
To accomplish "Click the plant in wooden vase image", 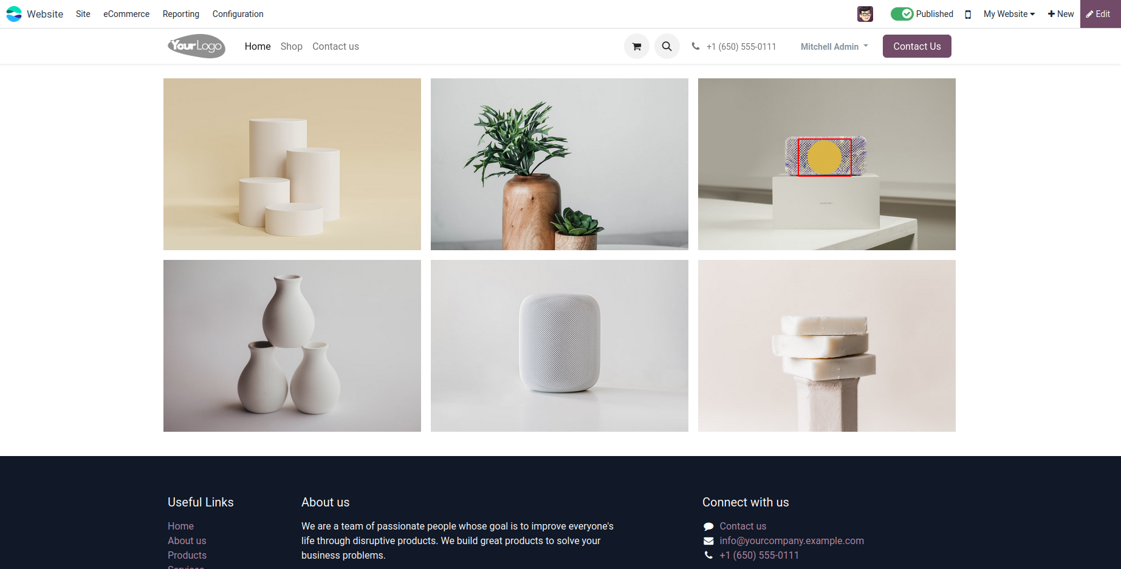I will [560, 164].
